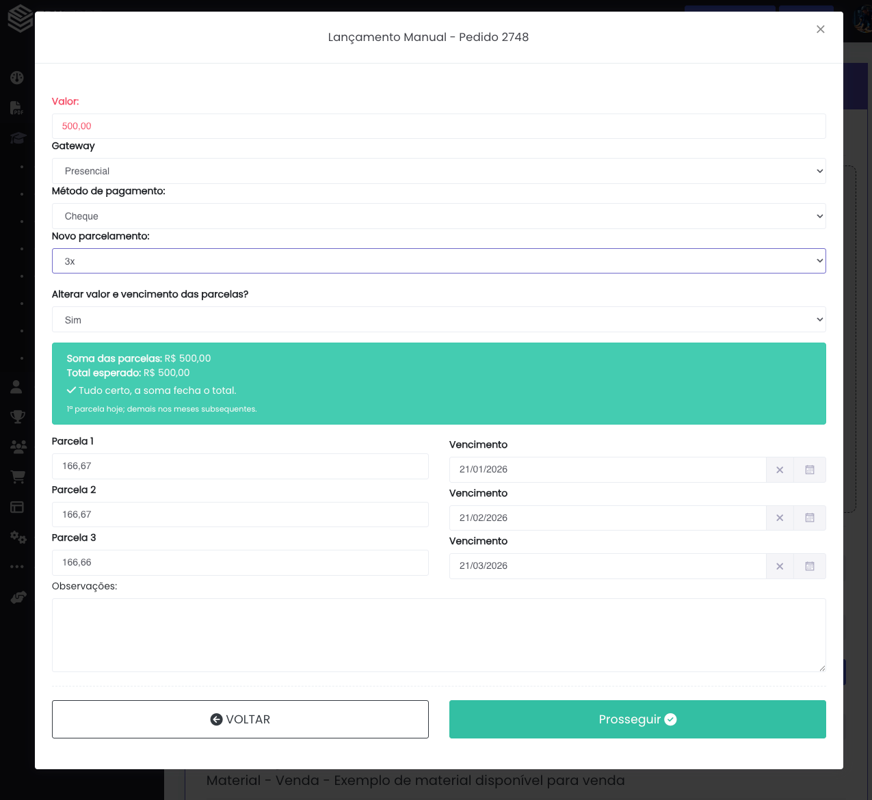
Task: Click the Parcela 2 Vencimento date field
Action: (x=607, y=518)
